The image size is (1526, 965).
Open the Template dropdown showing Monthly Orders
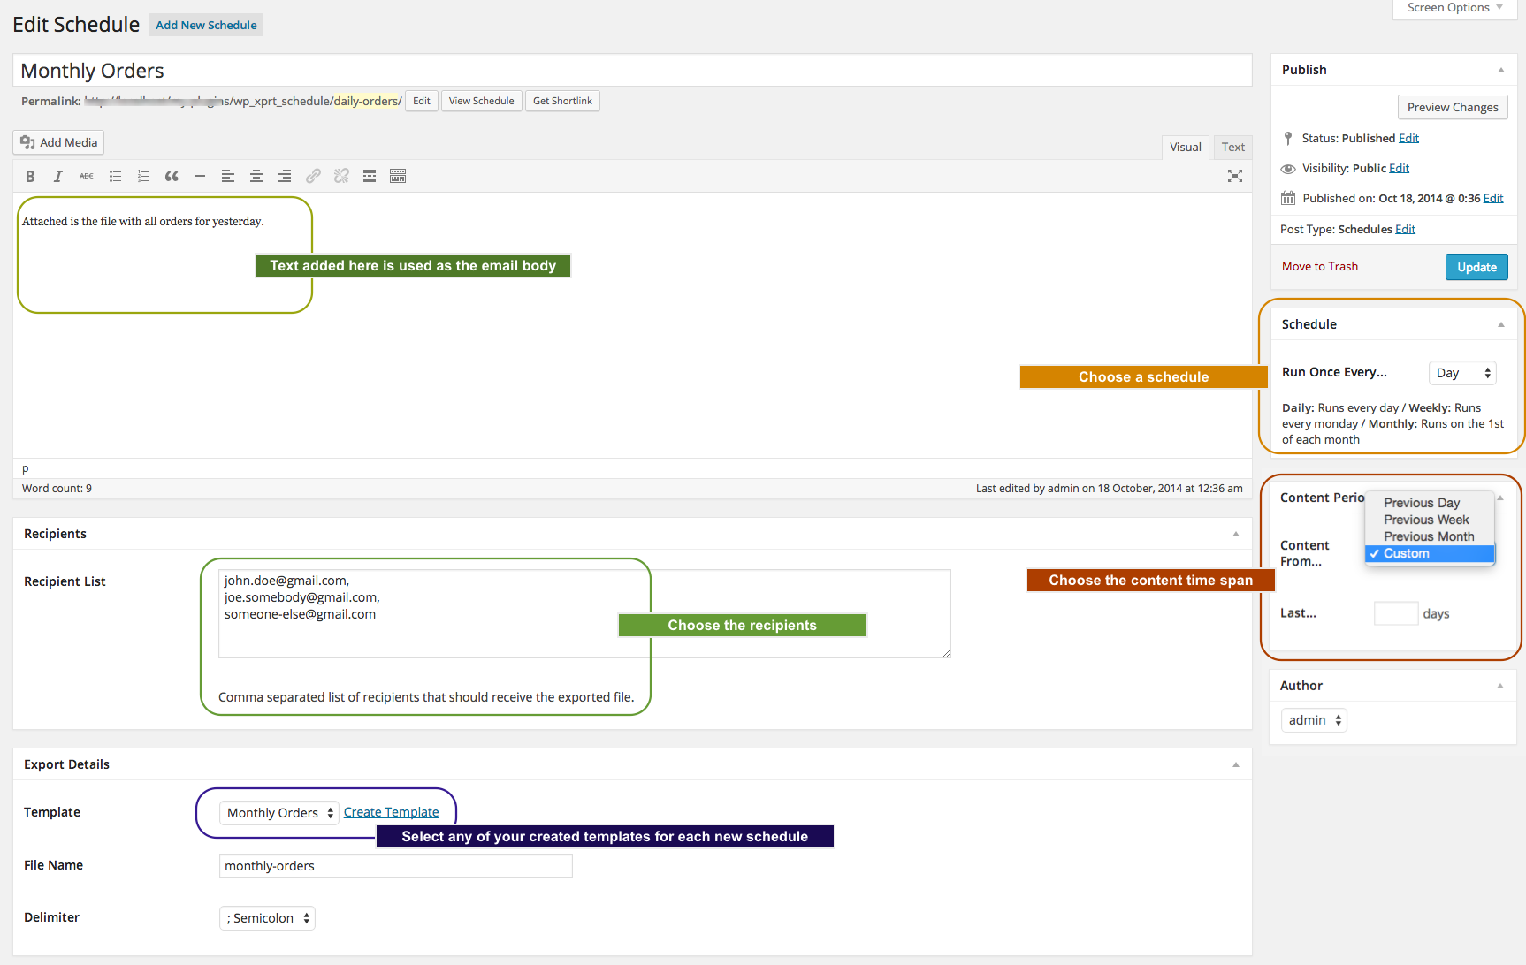coord(278,813)
